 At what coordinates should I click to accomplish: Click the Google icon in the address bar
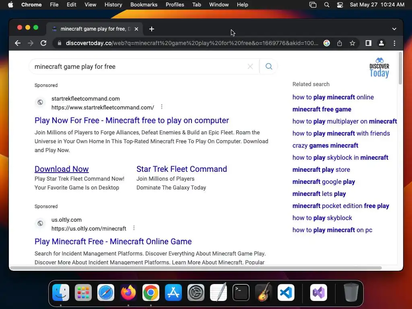pyautogui.click(x=327, y=43)
